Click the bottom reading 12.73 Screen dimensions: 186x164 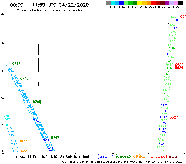point(160,150)
